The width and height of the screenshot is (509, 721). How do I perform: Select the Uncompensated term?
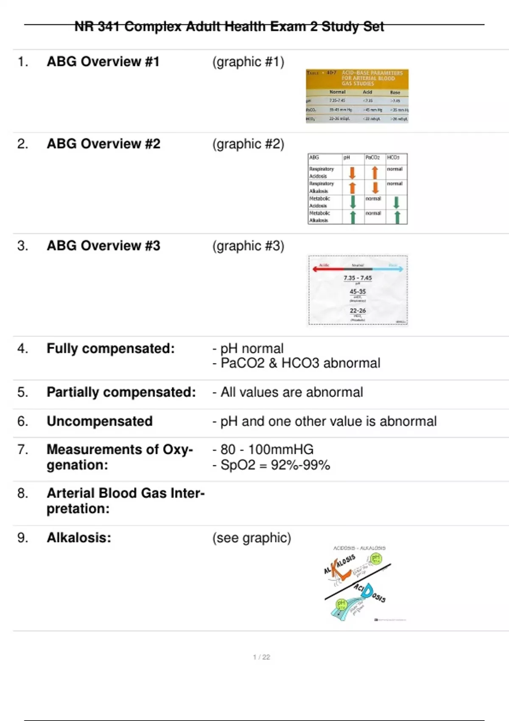coord(100,421)
